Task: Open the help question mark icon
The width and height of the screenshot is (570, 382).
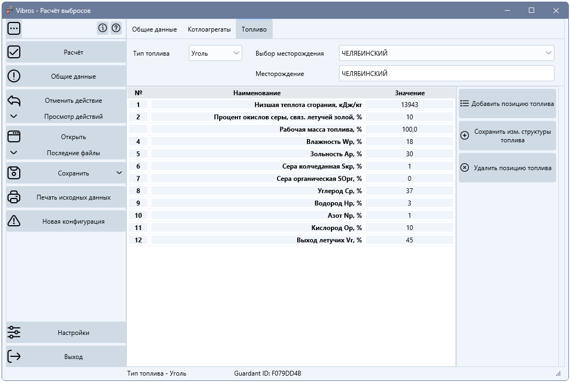Action: pos(116,28)
